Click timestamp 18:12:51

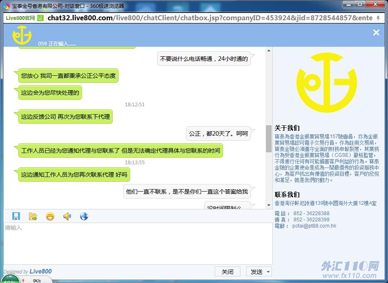[134, 104]
